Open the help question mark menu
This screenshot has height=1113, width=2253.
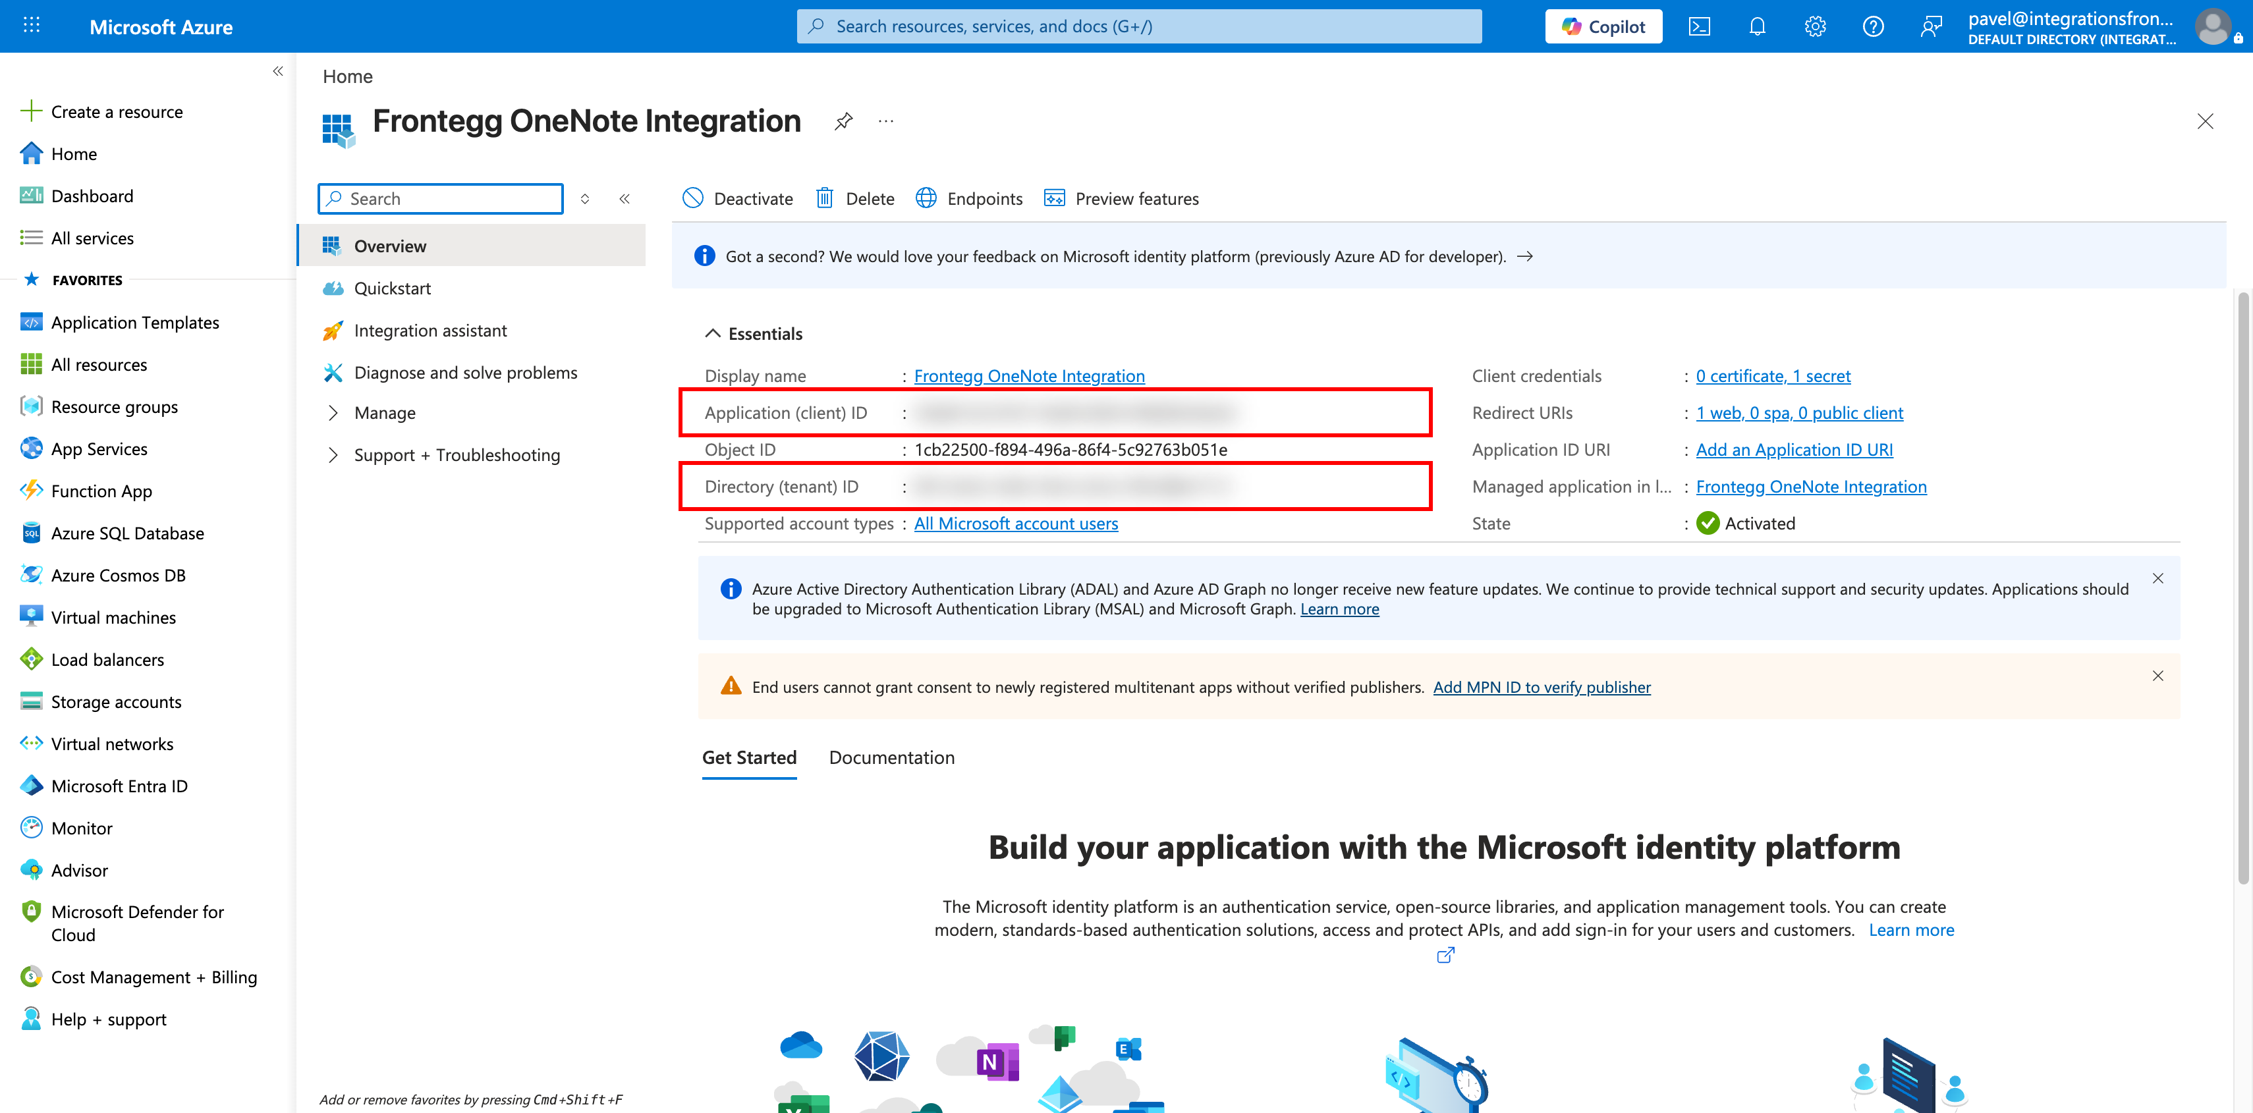(x=1872, y=26)
